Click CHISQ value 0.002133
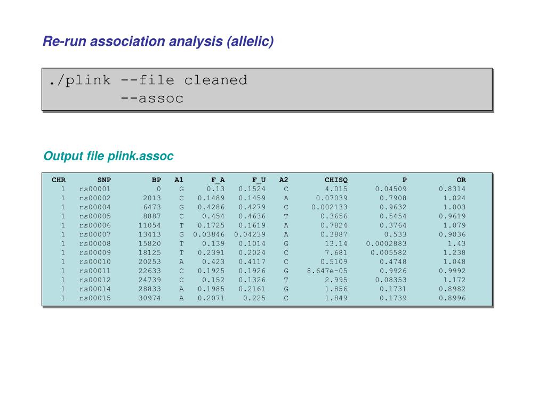The height and width of the screenshot is (409, 546). click(x=330, y=207)
